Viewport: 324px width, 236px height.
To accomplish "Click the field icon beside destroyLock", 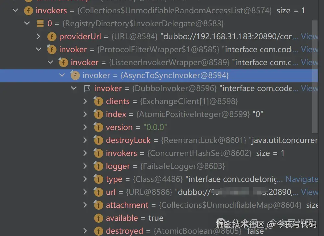I will [x=98, y=140].
